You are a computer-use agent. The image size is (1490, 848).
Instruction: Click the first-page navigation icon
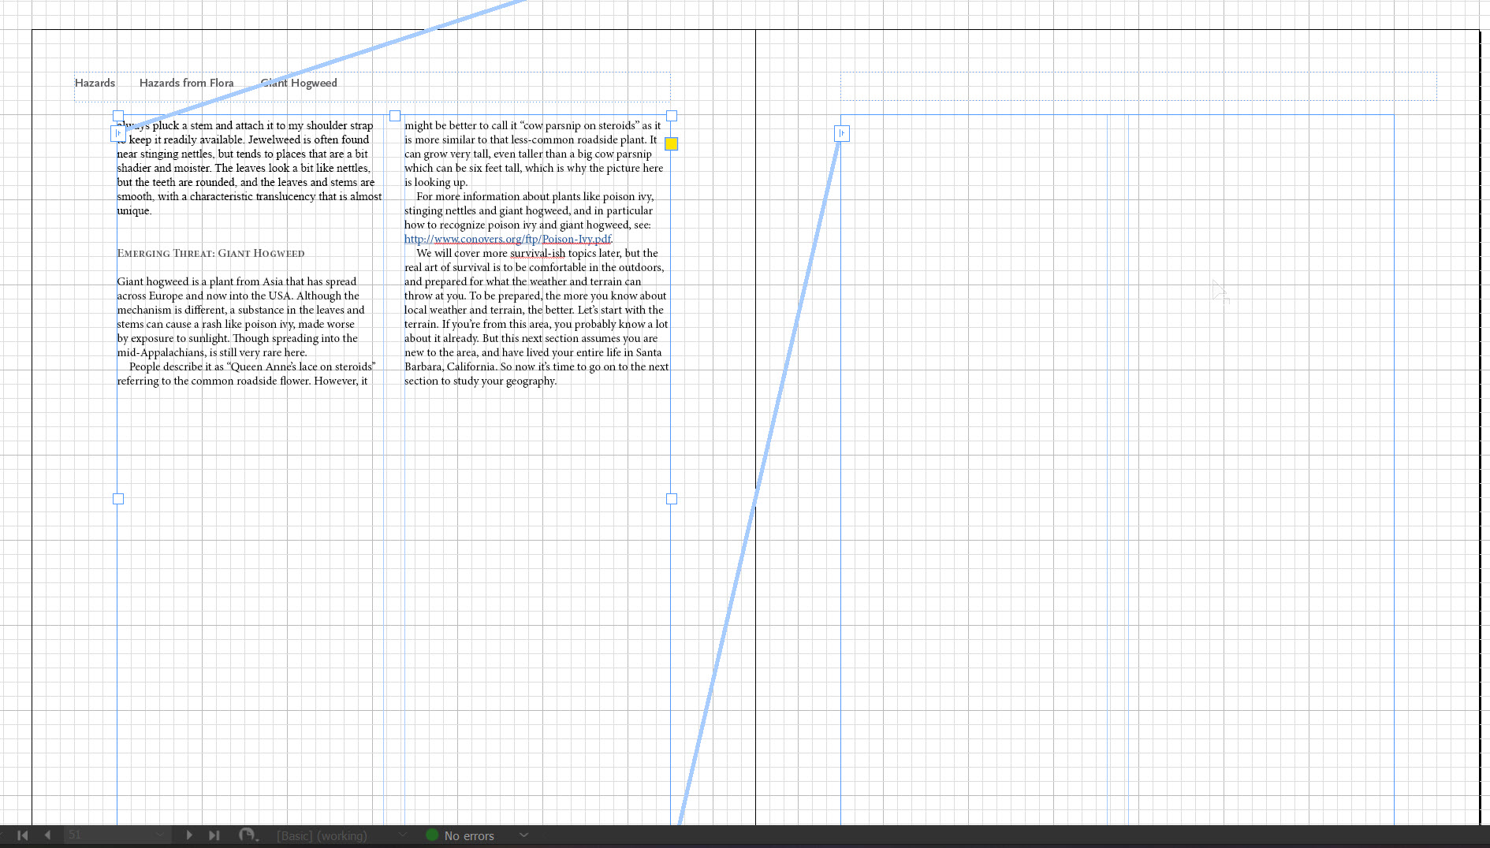[x=22, y=835]
